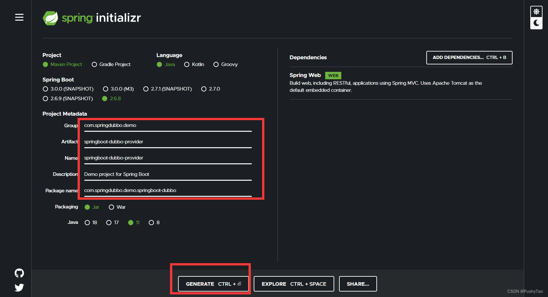This screenshot has height=297, width=548.
Task: Pick Spring Boot 2.7.0 version
Action: point(204,89)
